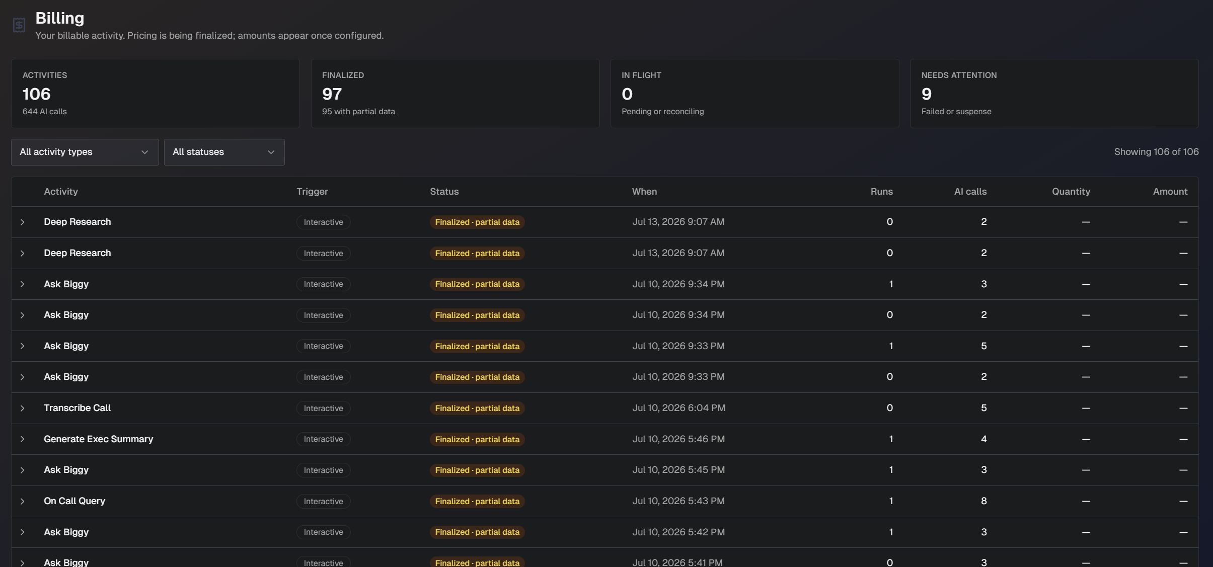
Task: Expand the Ask Biggy row at 5:45 PM
Action: tap(22, 470)
